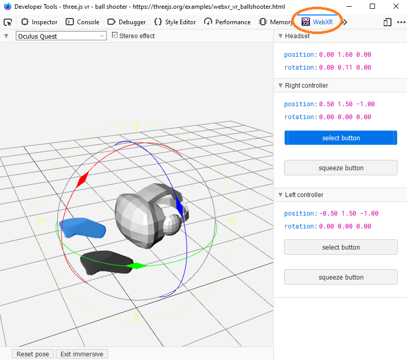407x360 pixels.
Task: Click the WebXR tab icon
Action: [306, 22]
